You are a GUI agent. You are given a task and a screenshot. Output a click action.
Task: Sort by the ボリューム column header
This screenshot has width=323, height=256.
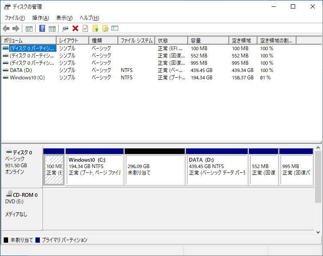pos(29,40)
